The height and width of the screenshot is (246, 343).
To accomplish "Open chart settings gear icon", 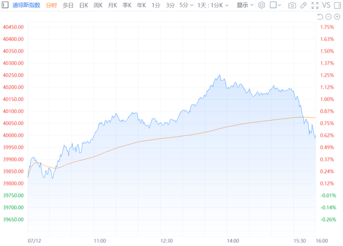I will [x=262, y=5].
